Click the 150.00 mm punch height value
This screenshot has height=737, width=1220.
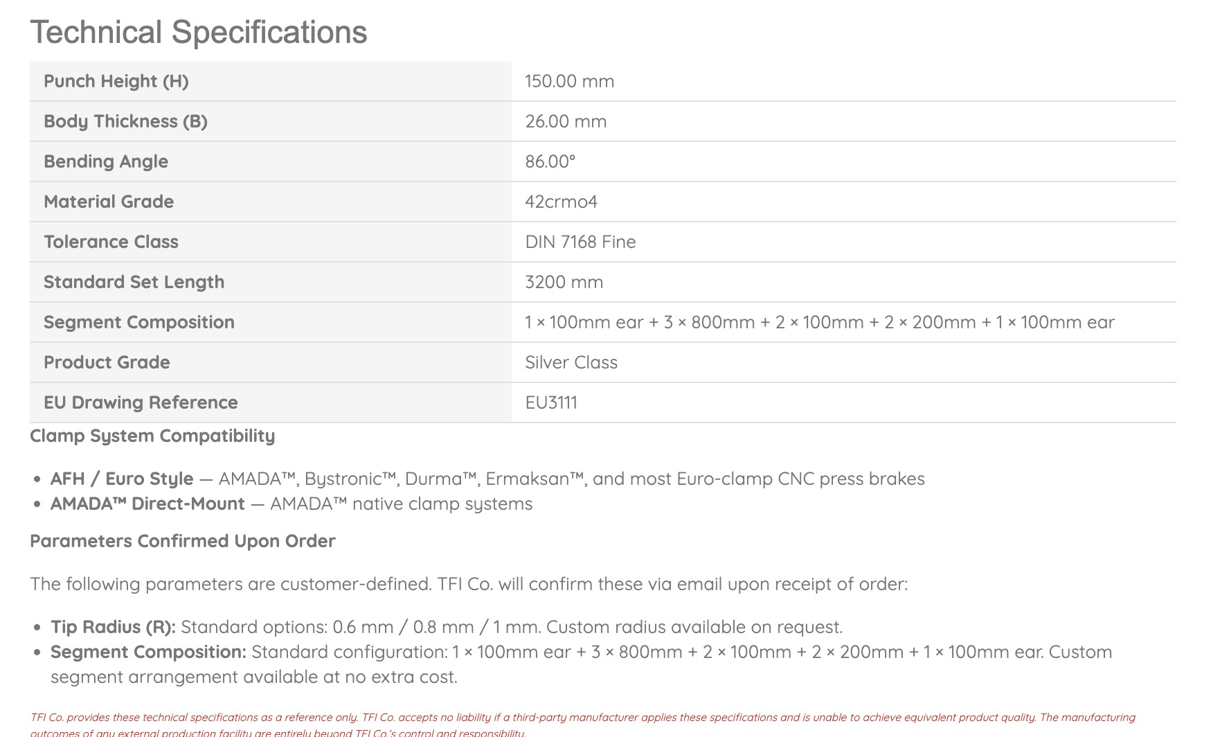(x=569, y=81)
